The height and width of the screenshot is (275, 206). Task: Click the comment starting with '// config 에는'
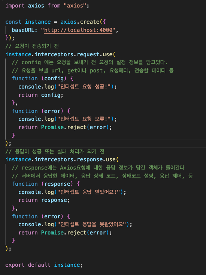tap(90, 62)
